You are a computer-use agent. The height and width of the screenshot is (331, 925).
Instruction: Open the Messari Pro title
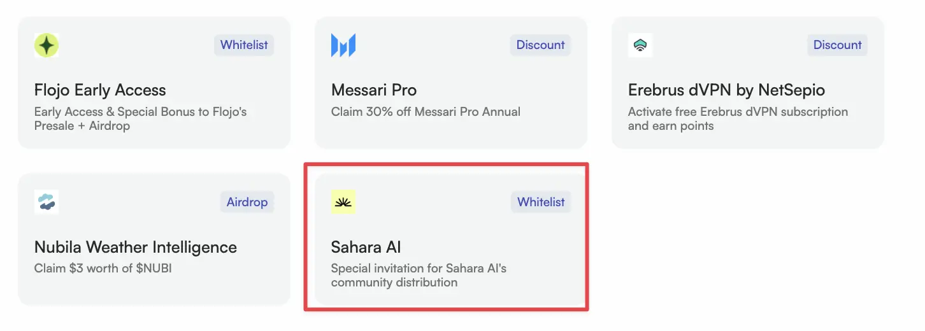coord(374,90)
